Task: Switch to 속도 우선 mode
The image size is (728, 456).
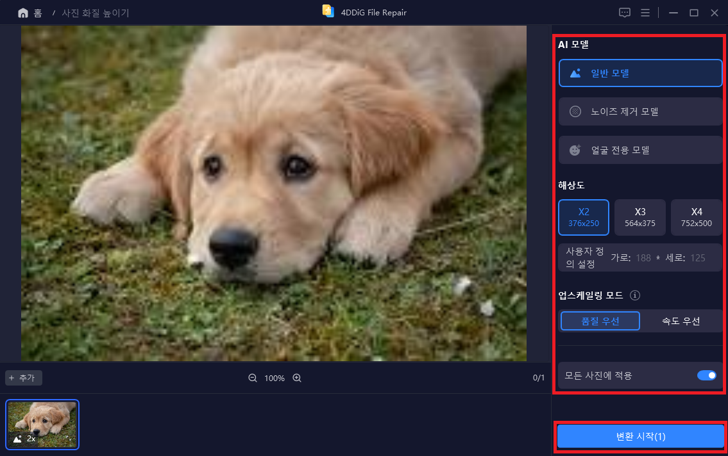Action: click(x=681, y=321)
